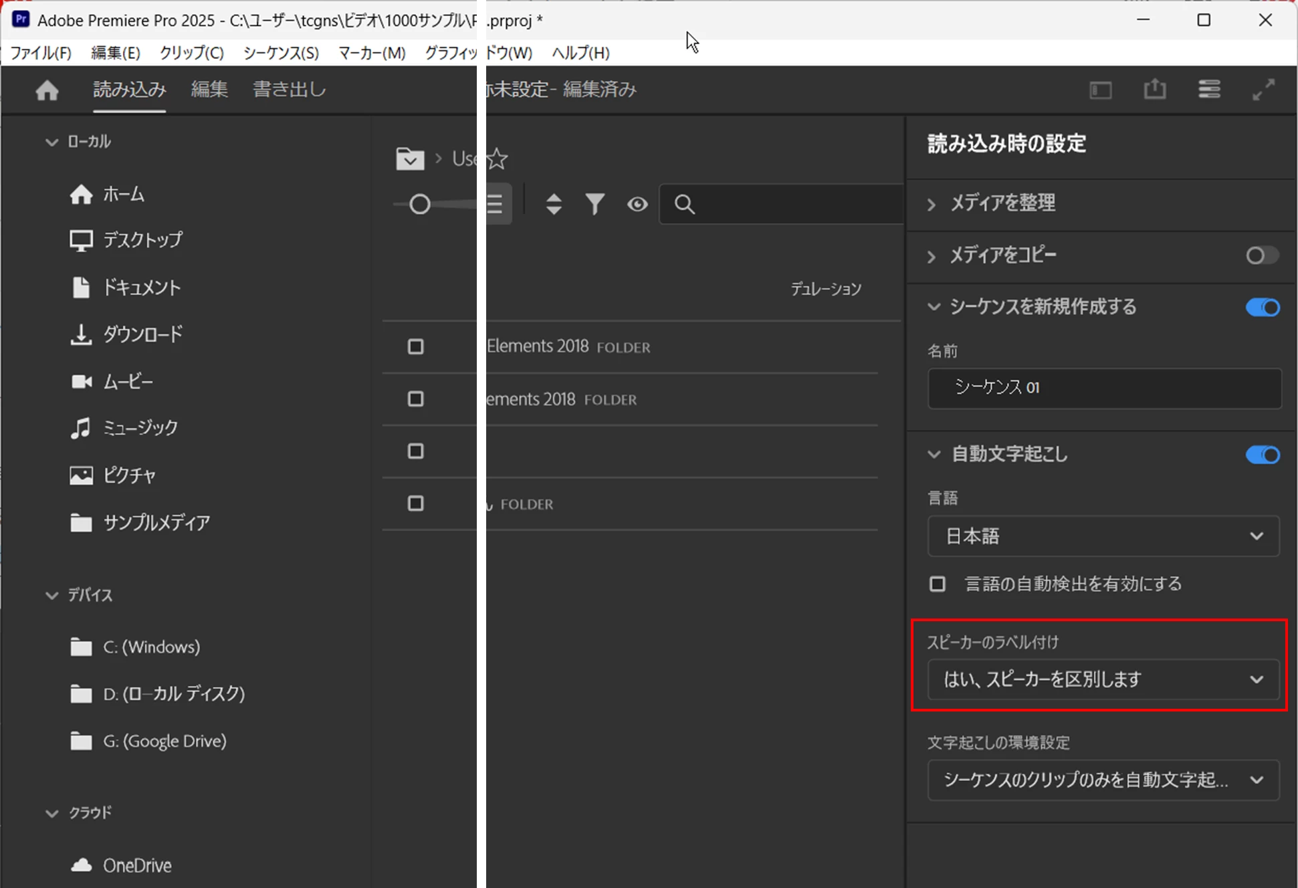Click the sort order arrows icon

tap(554, 204)
